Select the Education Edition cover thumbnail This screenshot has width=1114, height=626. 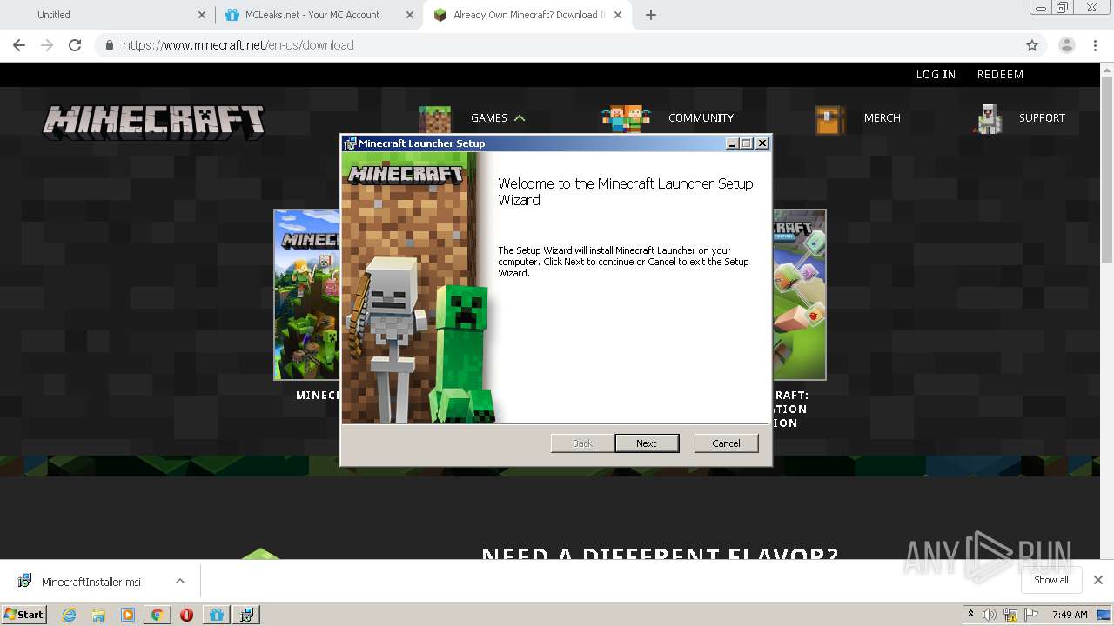point(799,295)
